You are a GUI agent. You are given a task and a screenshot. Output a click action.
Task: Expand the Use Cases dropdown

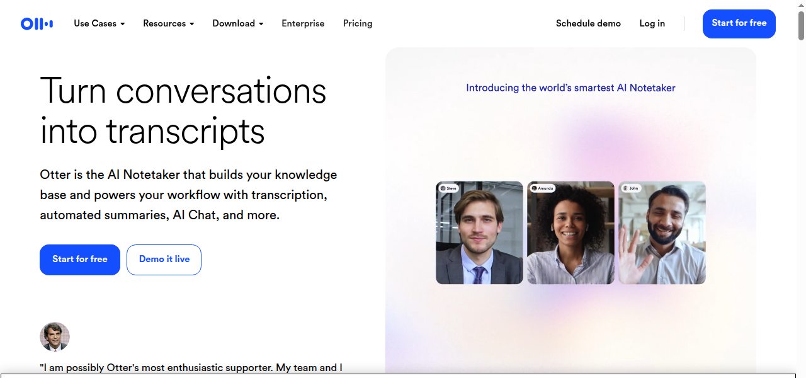coord(99,23)
